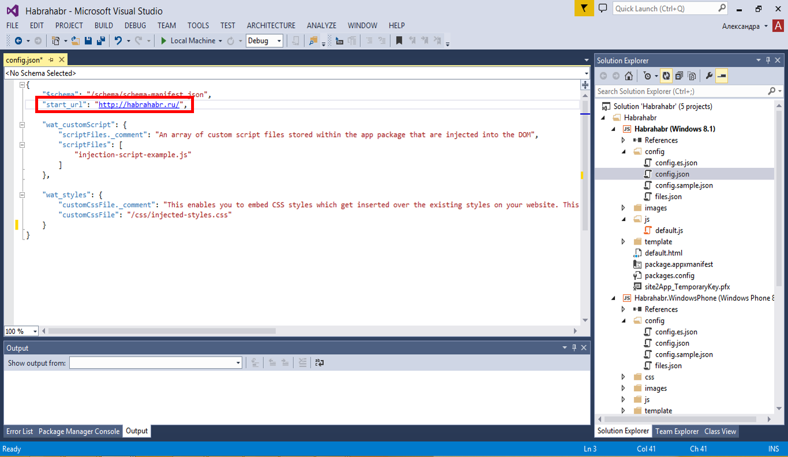Viewport: 788px width, 457px height.
Task: Collapse the Habrahabr (Windows 8.1) project node
Action: tap(613, 129)
